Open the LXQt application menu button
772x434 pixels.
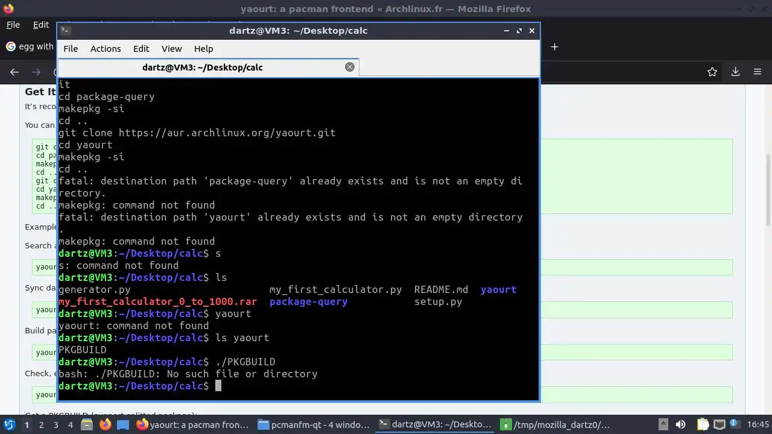point(9,425)
